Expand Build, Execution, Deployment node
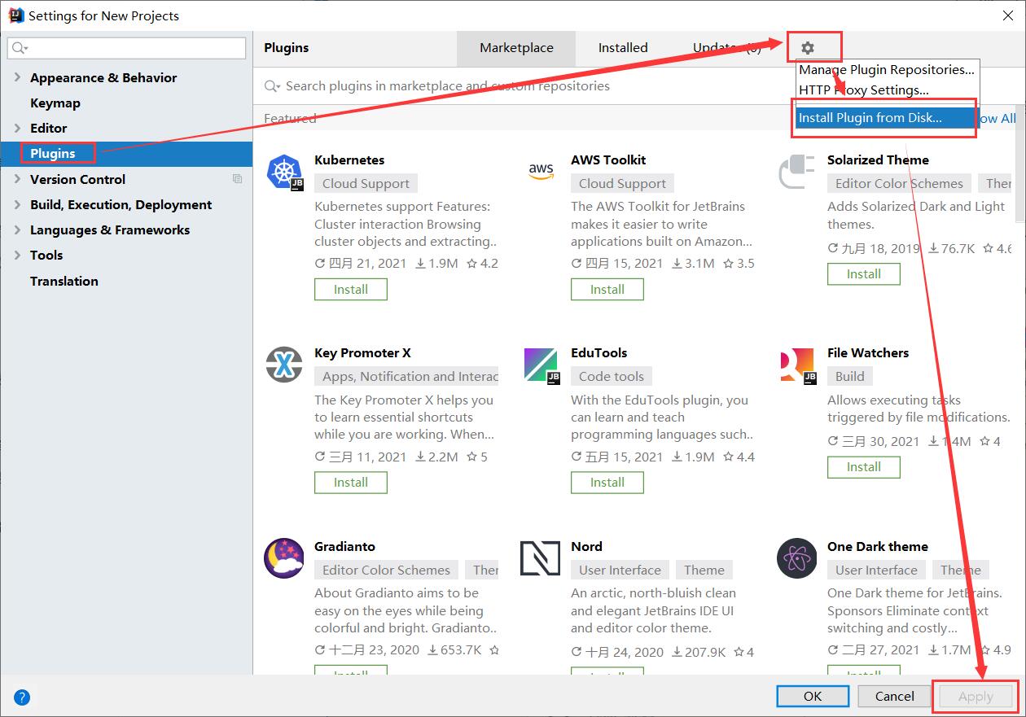This screenshot has height=717, width=1026. click(x=18, y=204)
